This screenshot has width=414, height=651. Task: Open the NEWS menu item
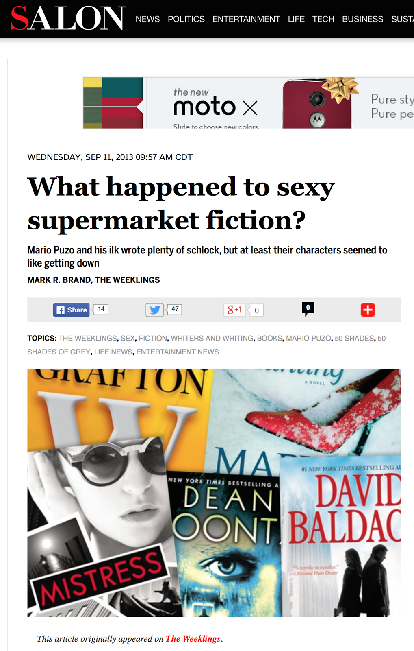pyautogui.click(x=147, y=19)
